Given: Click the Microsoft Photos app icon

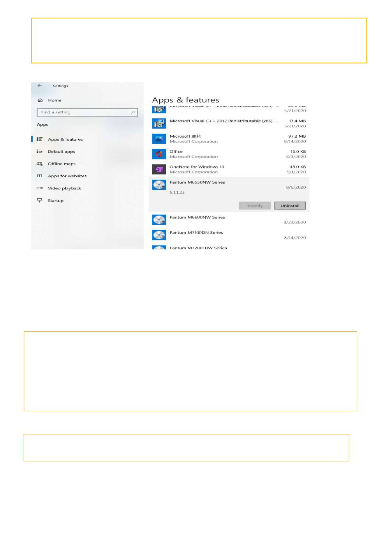Looking at the screenshot, I should [x=159, y=139].
